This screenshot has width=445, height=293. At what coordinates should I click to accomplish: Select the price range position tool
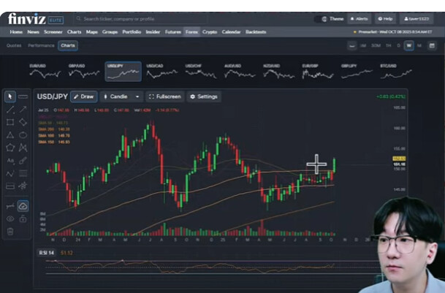coord(10,186)
